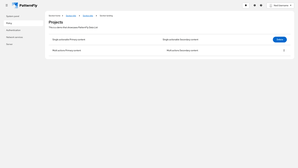This screenshot has height=168, width=298.
Task: Select Multi actions Primary content text
Action: 67,50
